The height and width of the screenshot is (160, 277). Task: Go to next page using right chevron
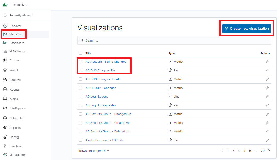[269, 151]
